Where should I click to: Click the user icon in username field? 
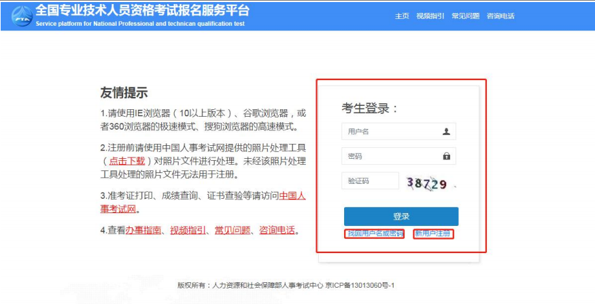coord(446,132)
